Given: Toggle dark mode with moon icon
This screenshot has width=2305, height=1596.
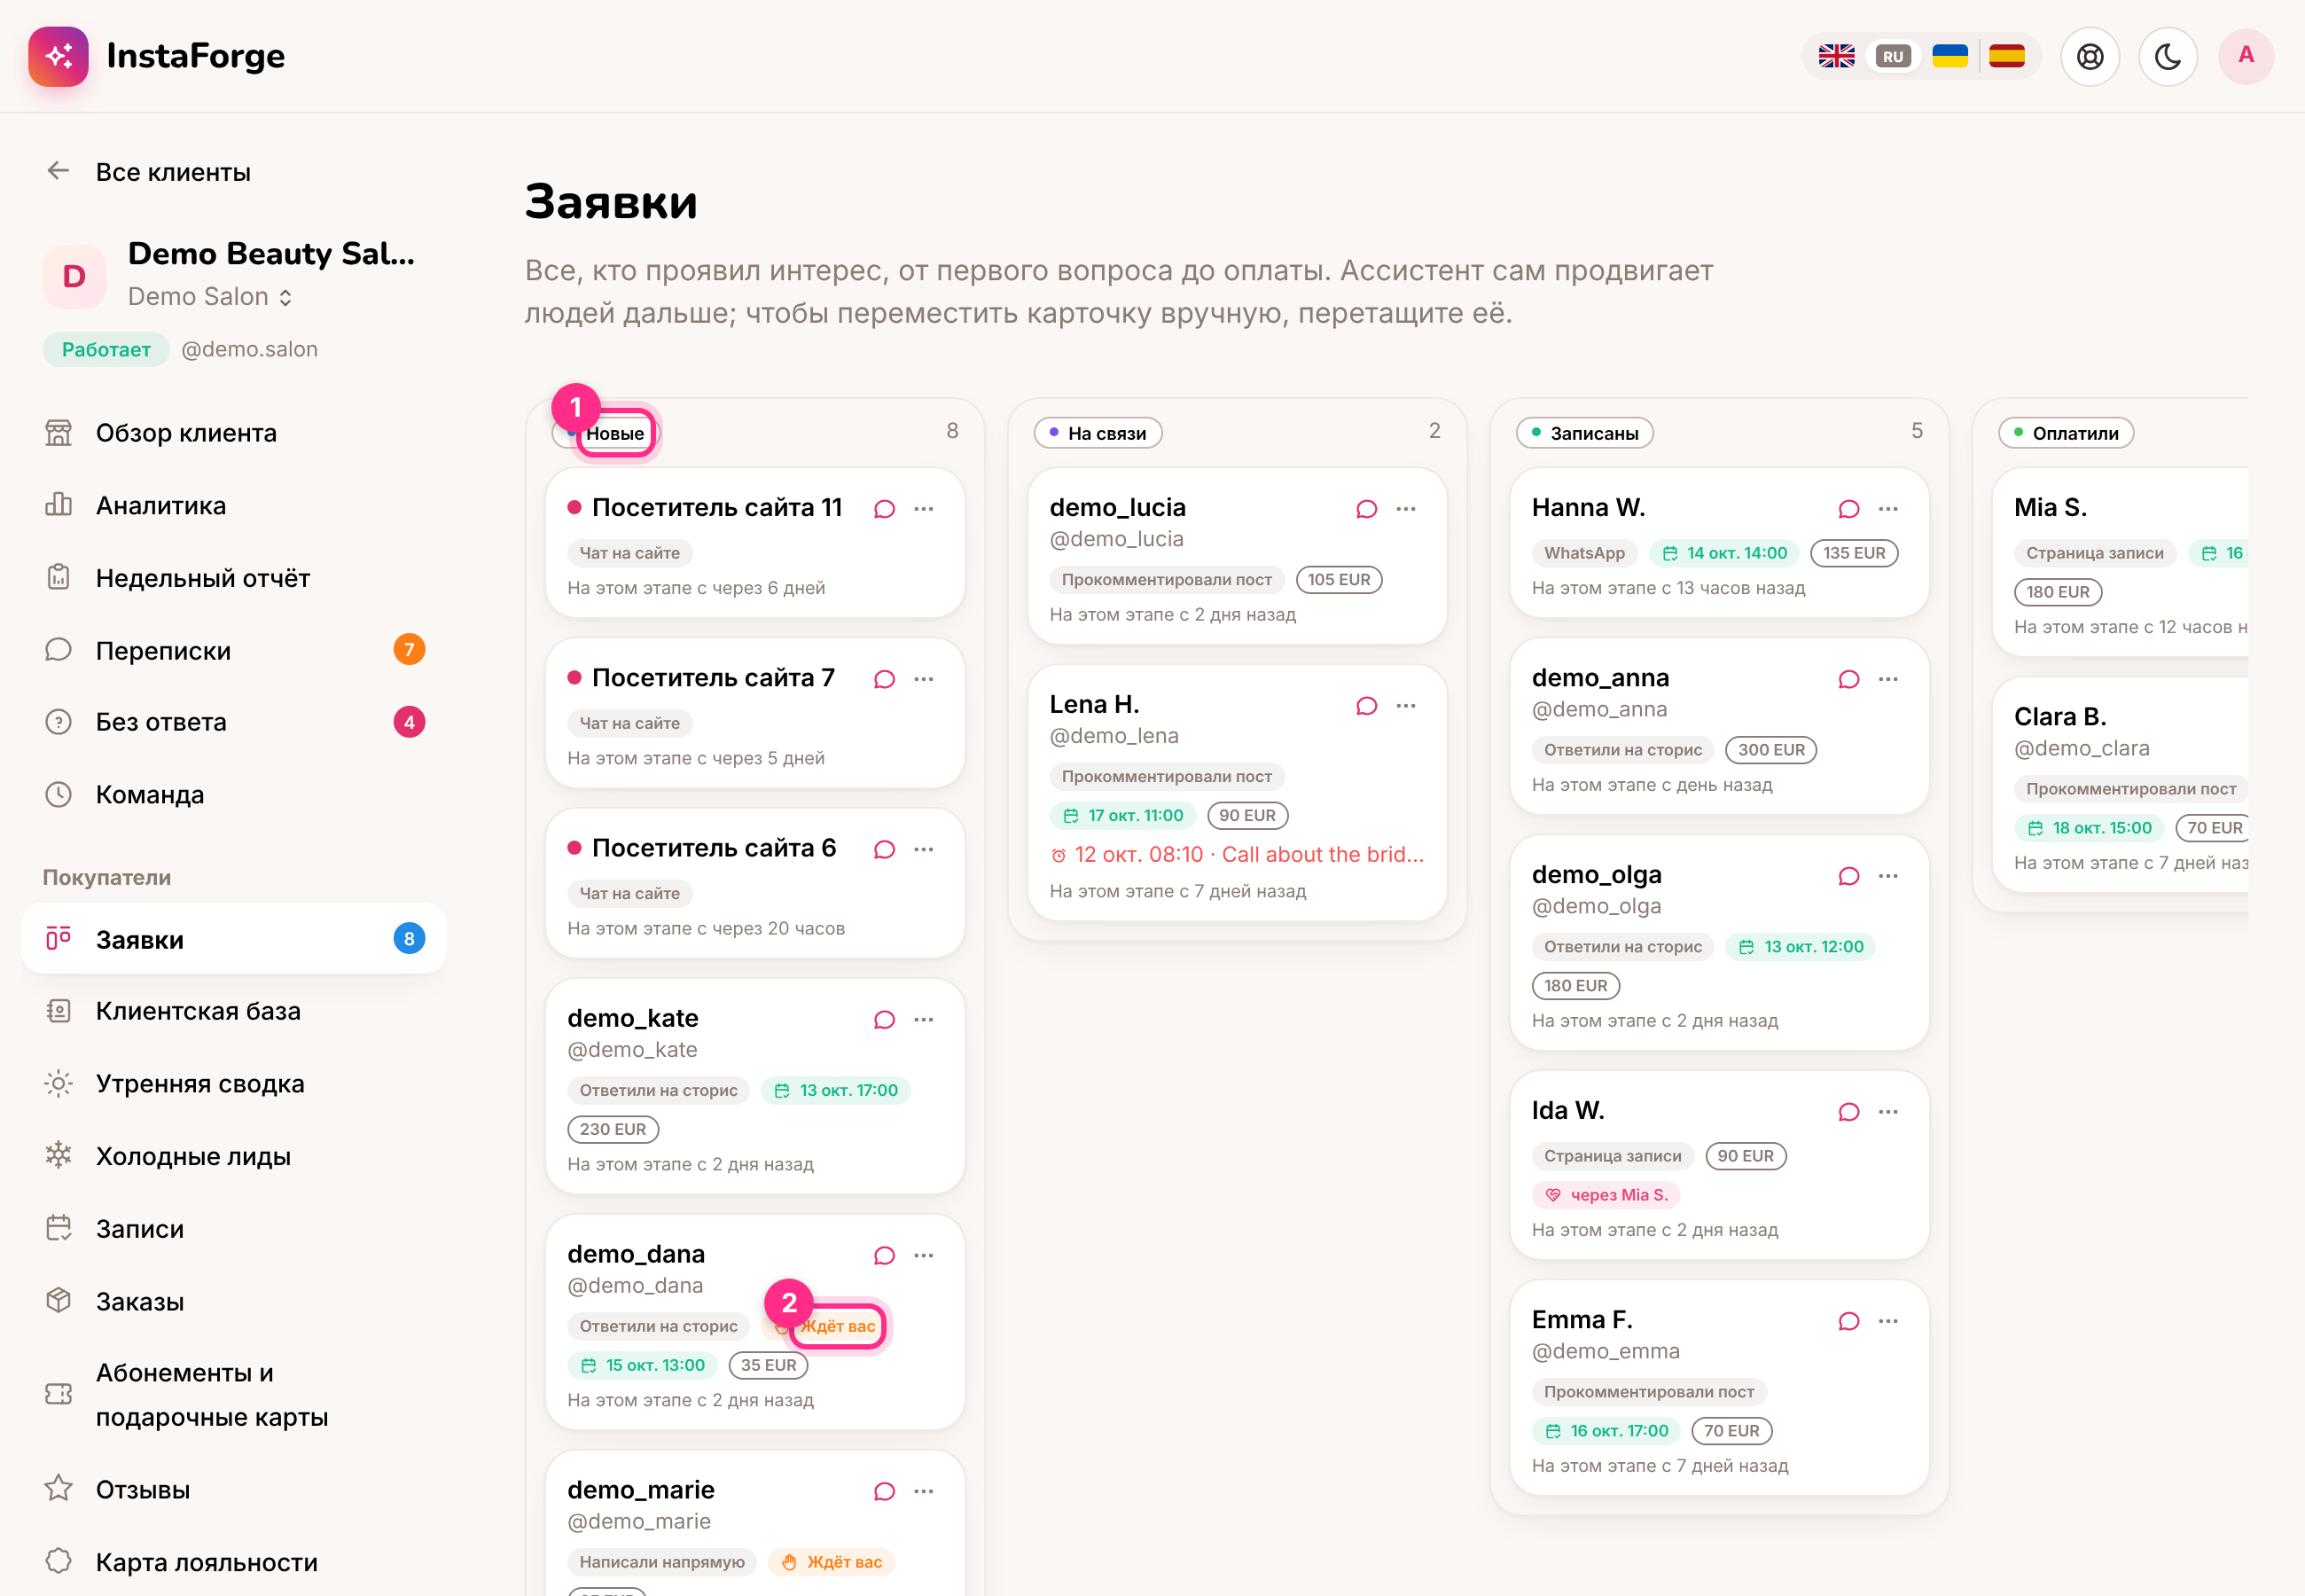Looking at the screenshot, I should [2168, 56].
